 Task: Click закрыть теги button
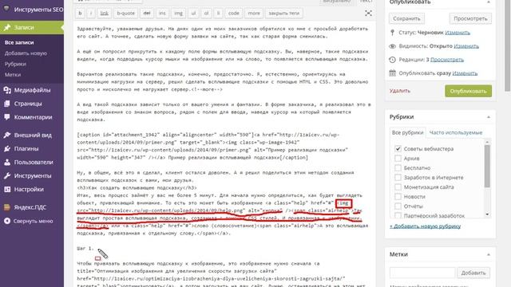pyautogui.click(x=284, y=14)
